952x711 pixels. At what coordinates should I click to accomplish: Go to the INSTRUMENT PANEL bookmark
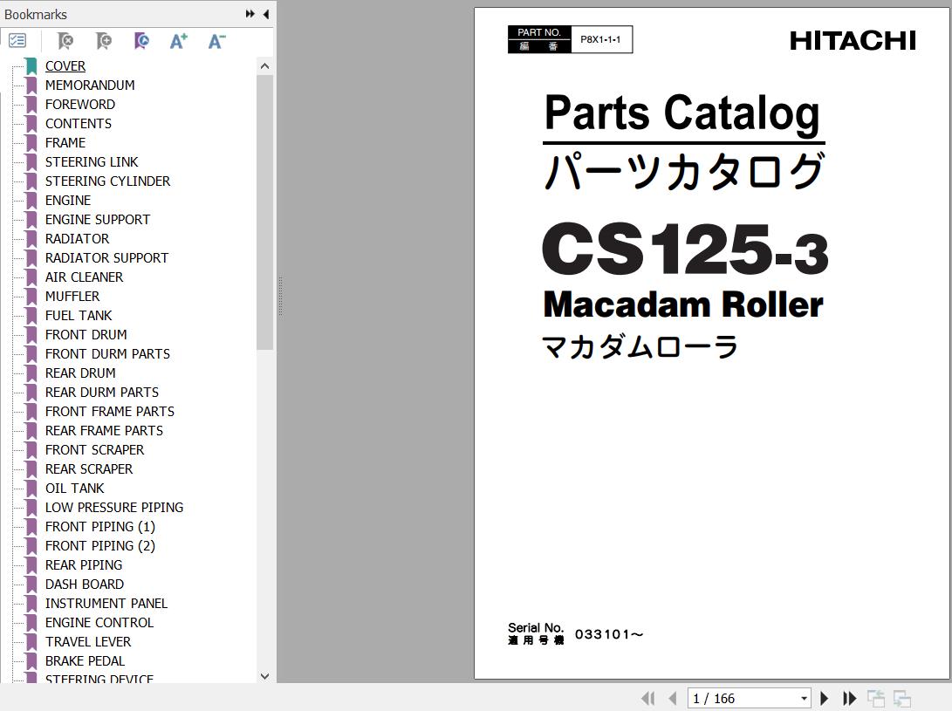pos(106,603)
